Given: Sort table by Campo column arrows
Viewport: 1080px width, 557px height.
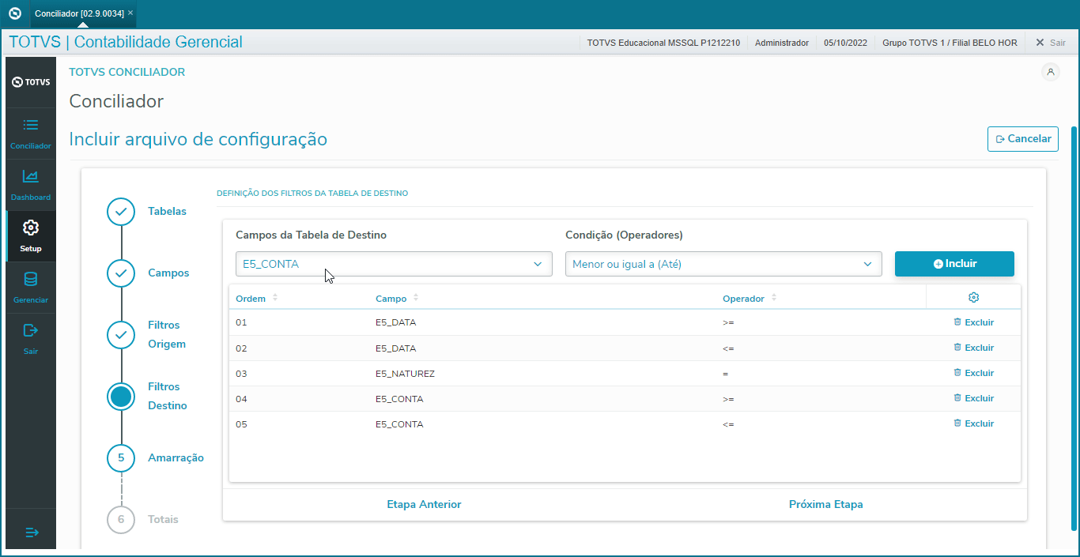Looking at the screenshot, I should [x=416, y=298].
